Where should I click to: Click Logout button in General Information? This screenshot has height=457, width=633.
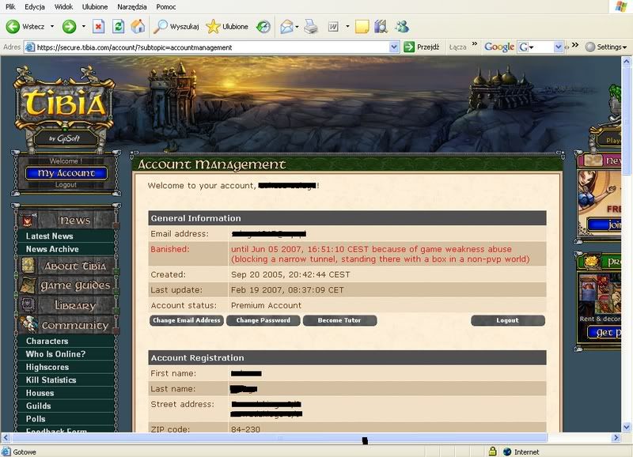pos(508,320)
